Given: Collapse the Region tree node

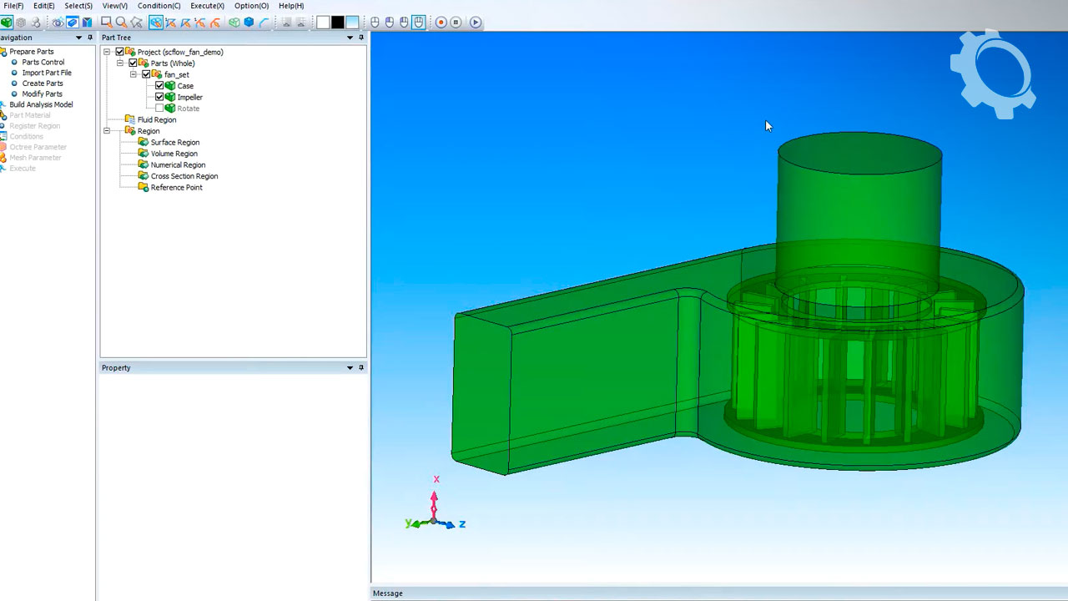Looking at the screenshot, I should coord(107,131).
